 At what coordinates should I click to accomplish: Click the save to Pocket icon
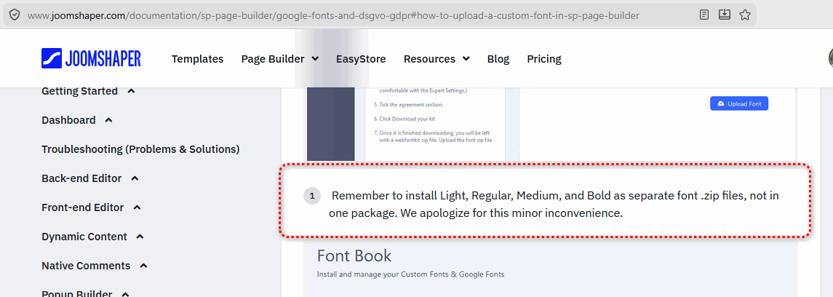click(x=725, y=15)
